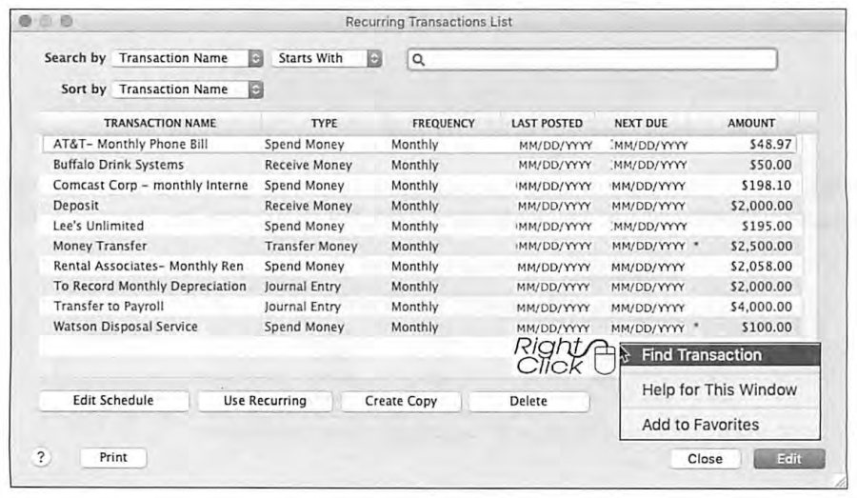Image resolution: width=857 pixels, height=498 pixels.
Task: Click the question mark help icon
Action: 41,457
